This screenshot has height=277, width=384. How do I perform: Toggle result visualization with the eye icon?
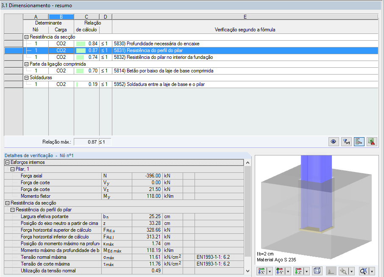click(x=333, y=141)
